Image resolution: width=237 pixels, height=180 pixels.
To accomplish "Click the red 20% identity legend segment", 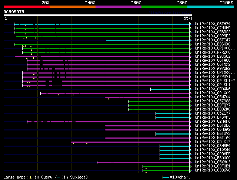I will 27,7.
